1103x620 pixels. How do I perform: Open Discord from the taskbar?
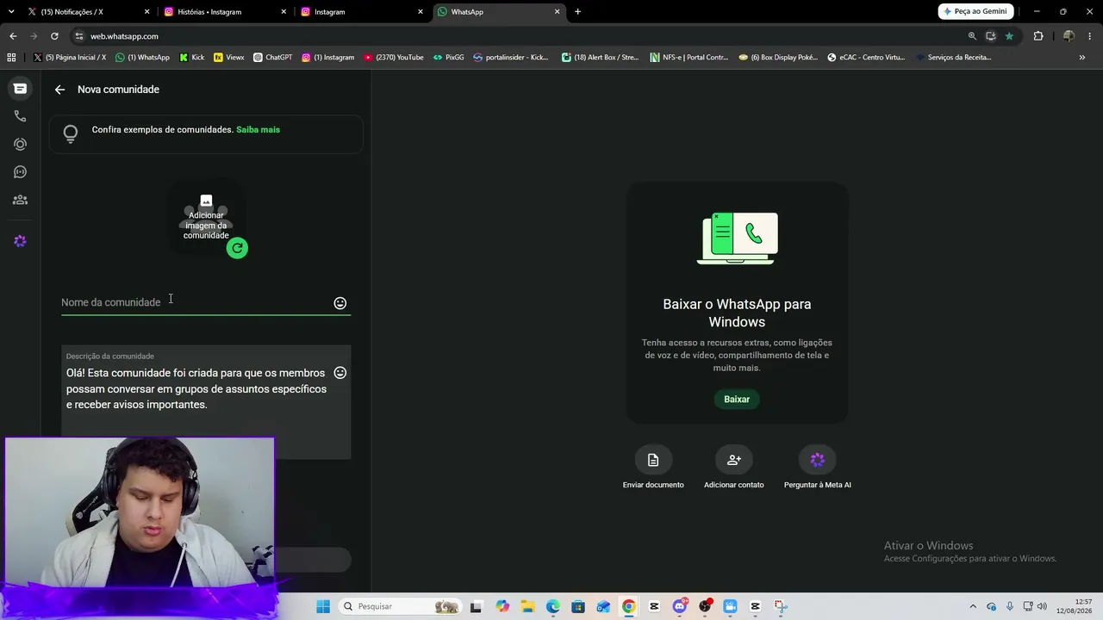[680, 606]
